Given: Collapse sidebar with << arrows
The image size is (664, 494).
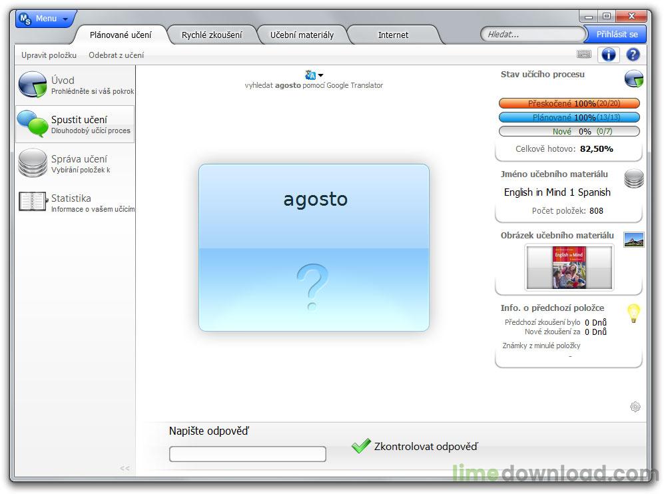Looking at the screenshot, I should pyautogui.click(x=125, y=468).
